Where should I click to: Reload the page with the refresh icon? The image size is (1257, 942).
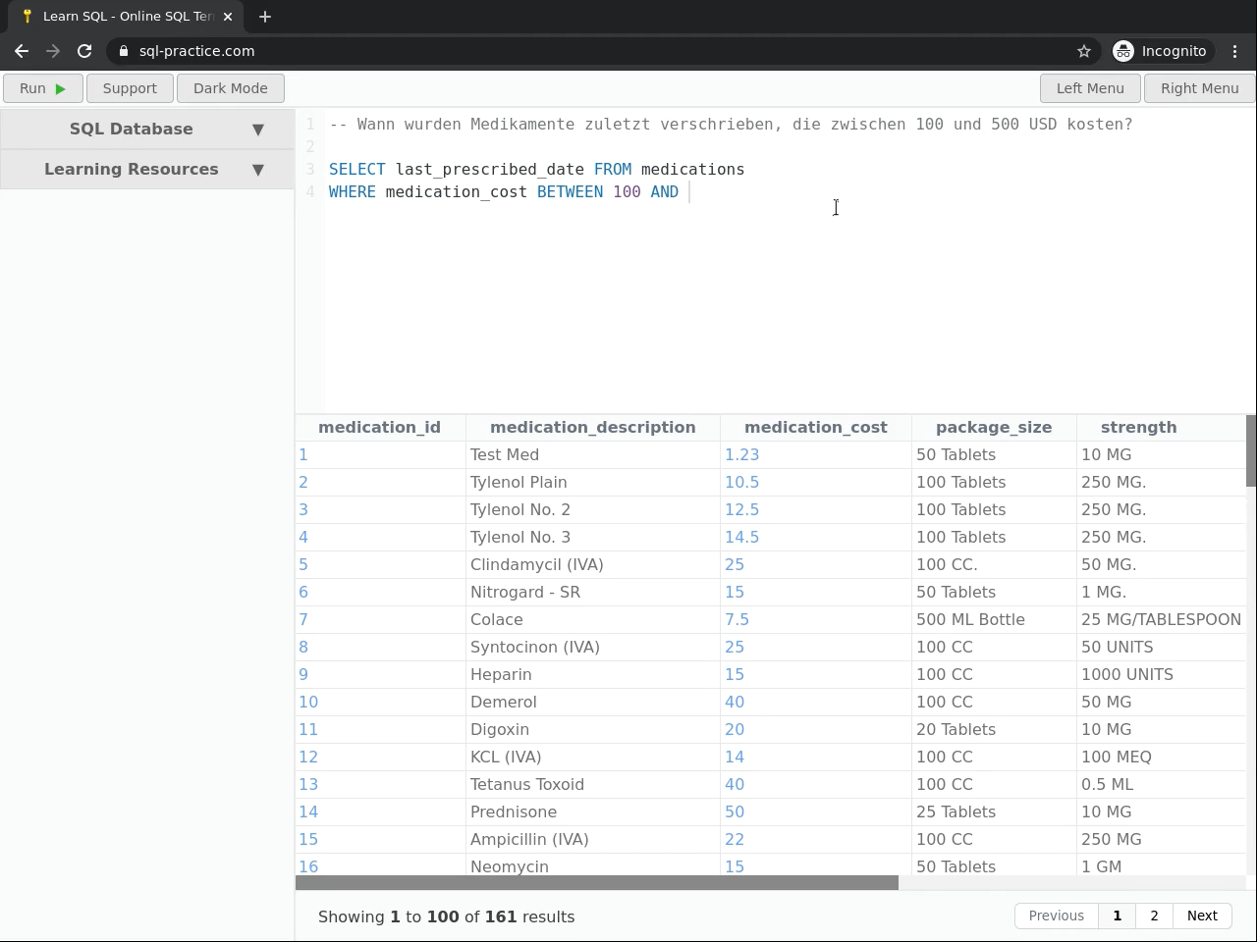coord(84,51)
